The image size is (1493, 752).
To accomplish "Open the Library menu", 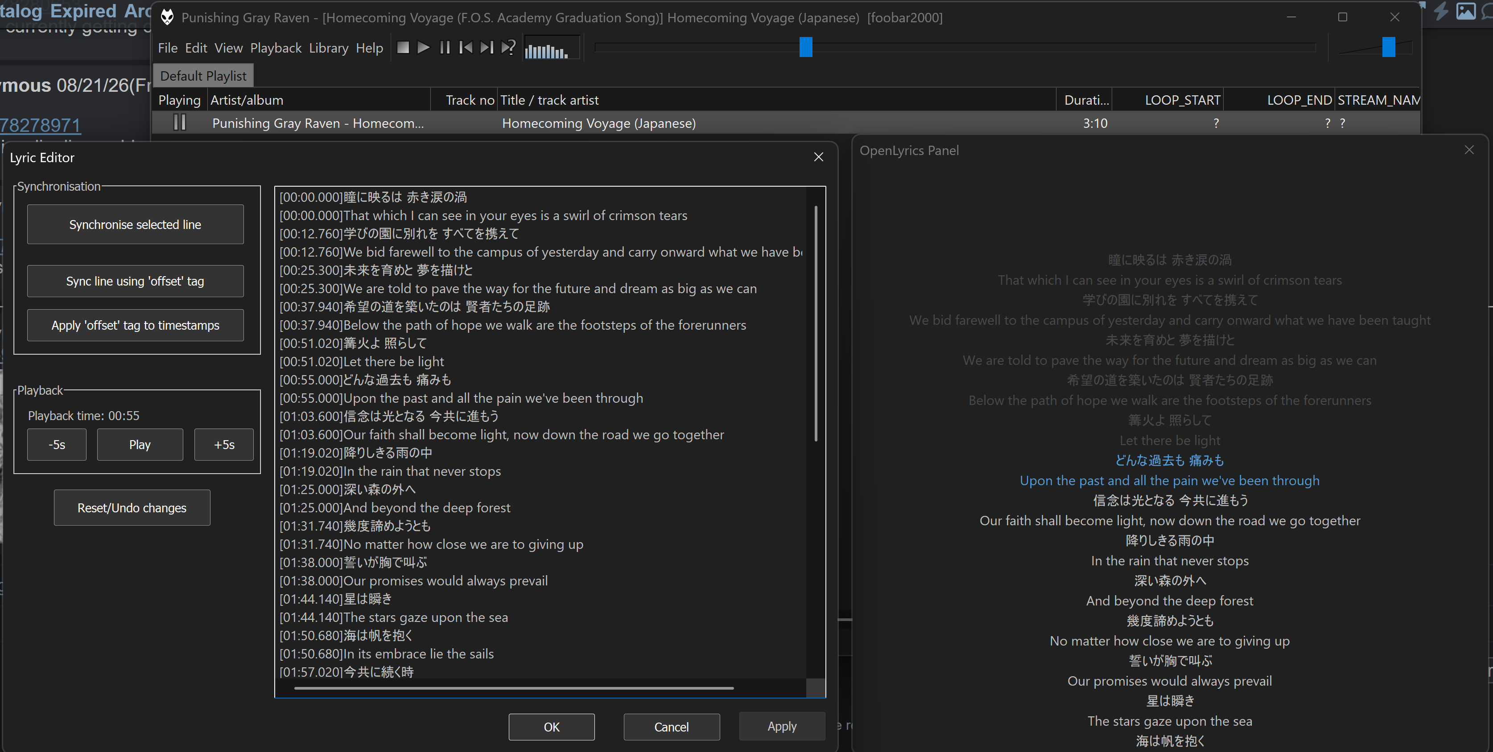I will pos(329,48).
